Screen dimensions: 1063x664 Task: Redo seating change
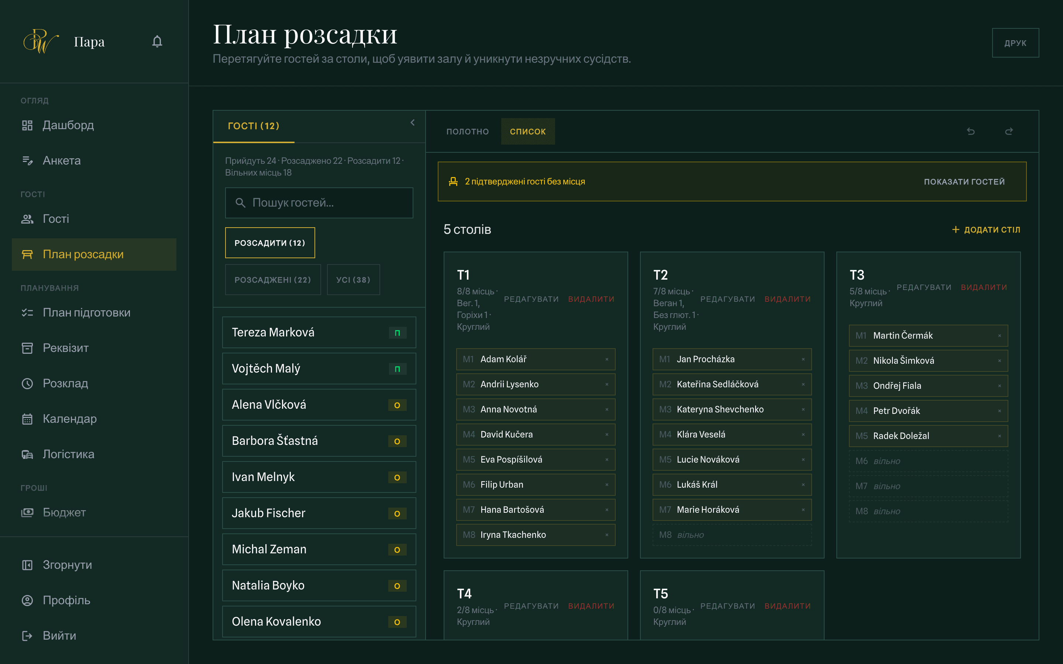click(1009, 131)
